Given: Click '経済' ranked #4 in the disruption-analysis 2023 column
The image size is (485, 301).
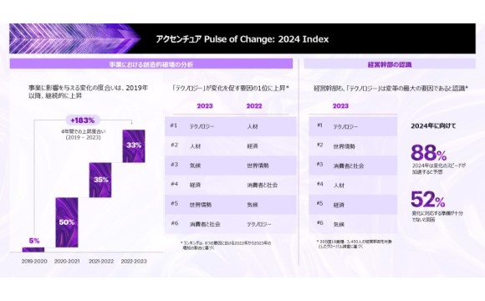Looking at the screenshot, I should coord(195,185).
